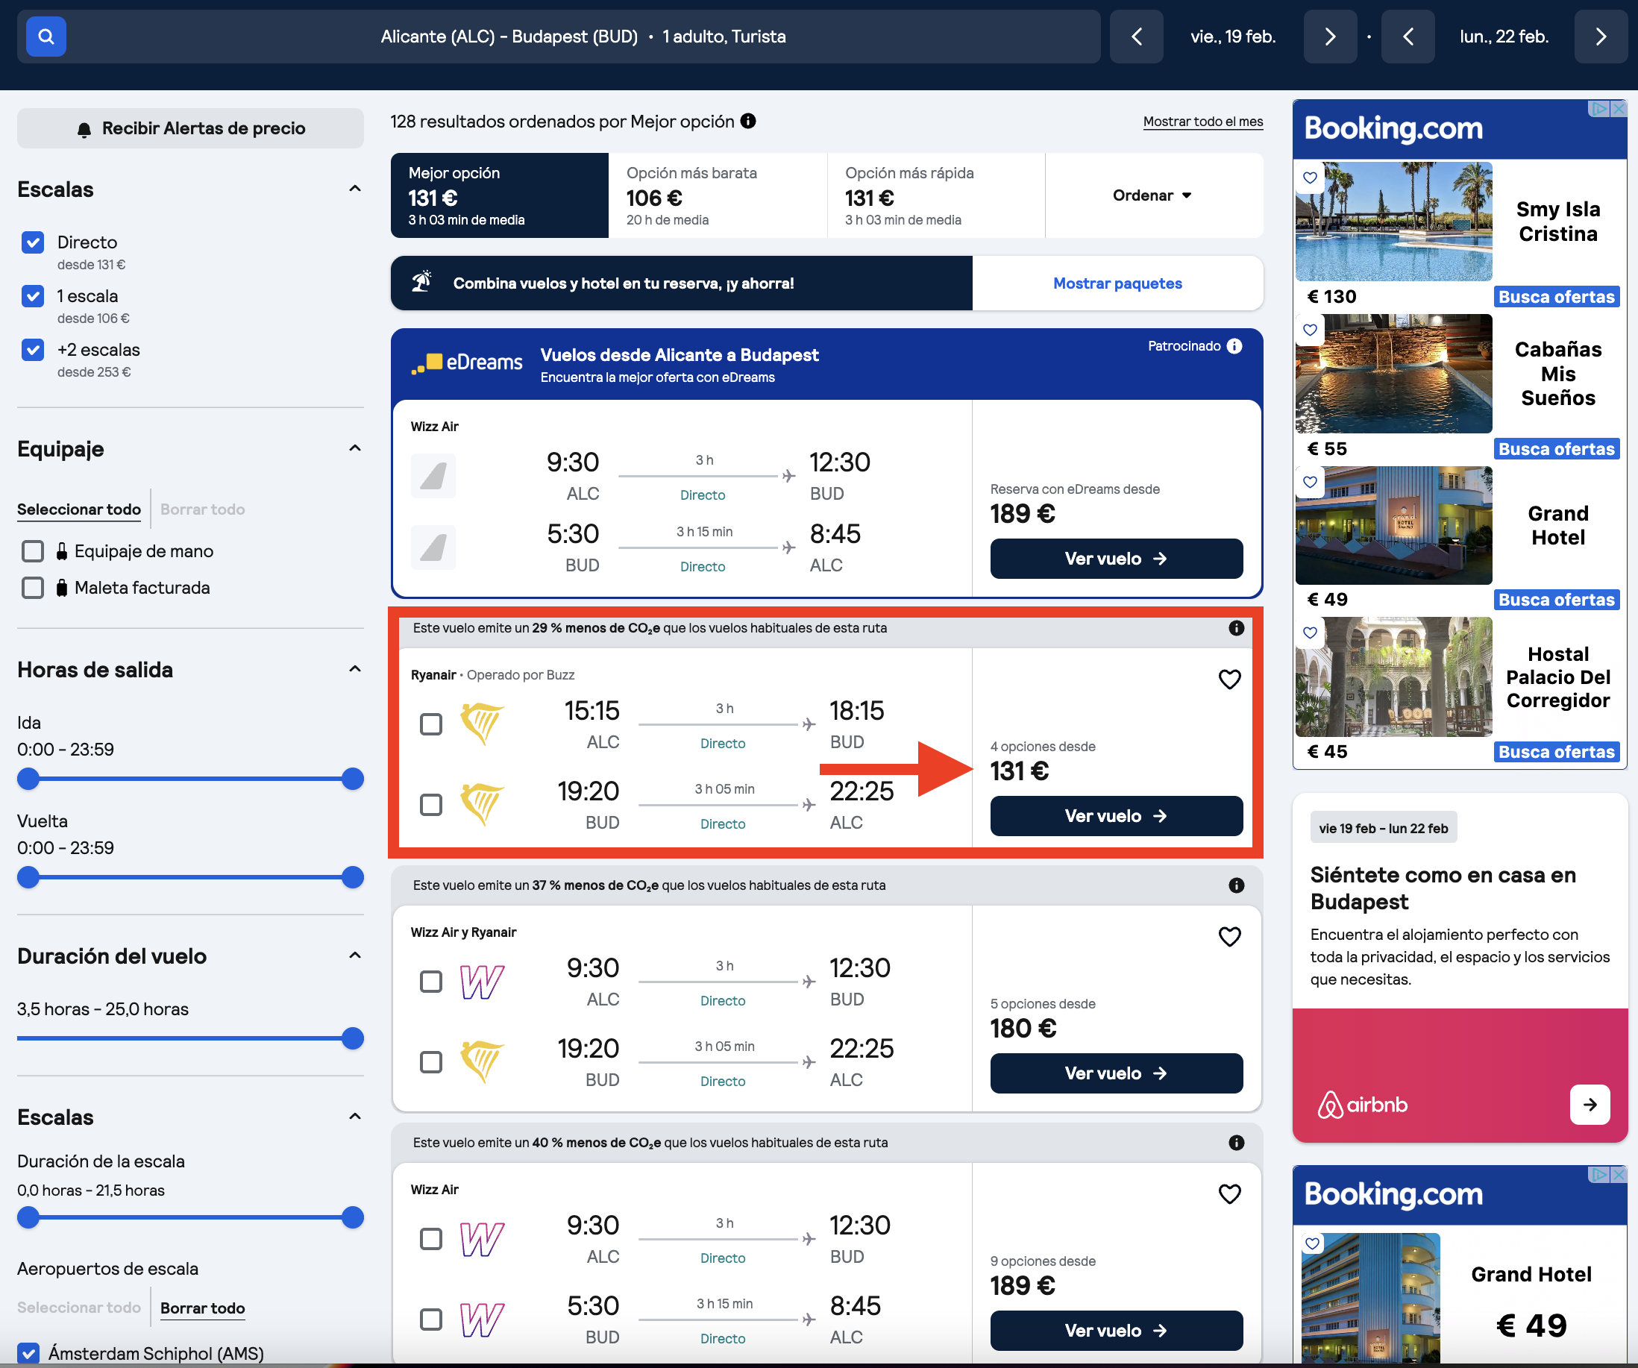The image size is (1638, 1368).
Task: Collapse the Duración del vuelo section
Action: [x=355, y=956]
